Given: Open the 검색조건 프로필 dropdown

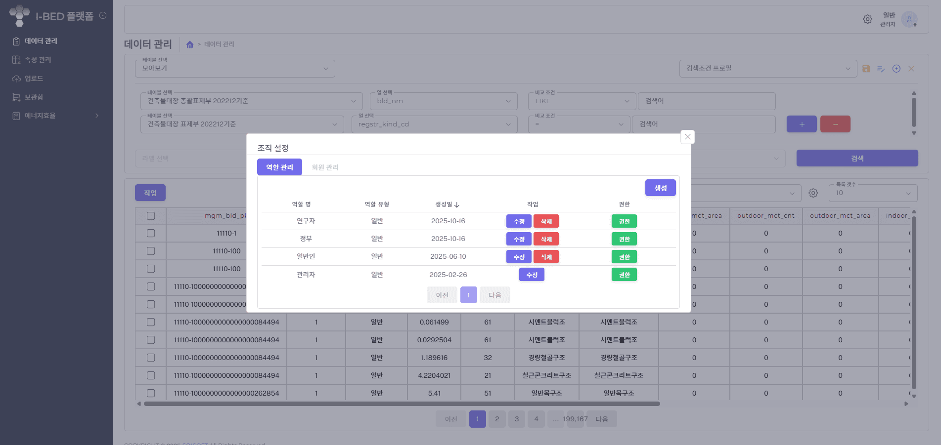Looking at the screenshot, I should pos(768,69).
